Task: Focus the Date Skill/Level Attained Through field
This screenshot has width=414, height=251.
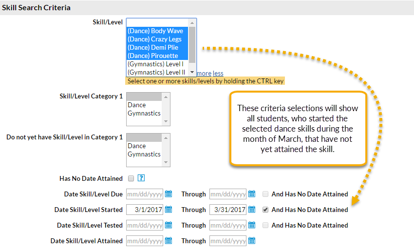Action: [228, 241]
